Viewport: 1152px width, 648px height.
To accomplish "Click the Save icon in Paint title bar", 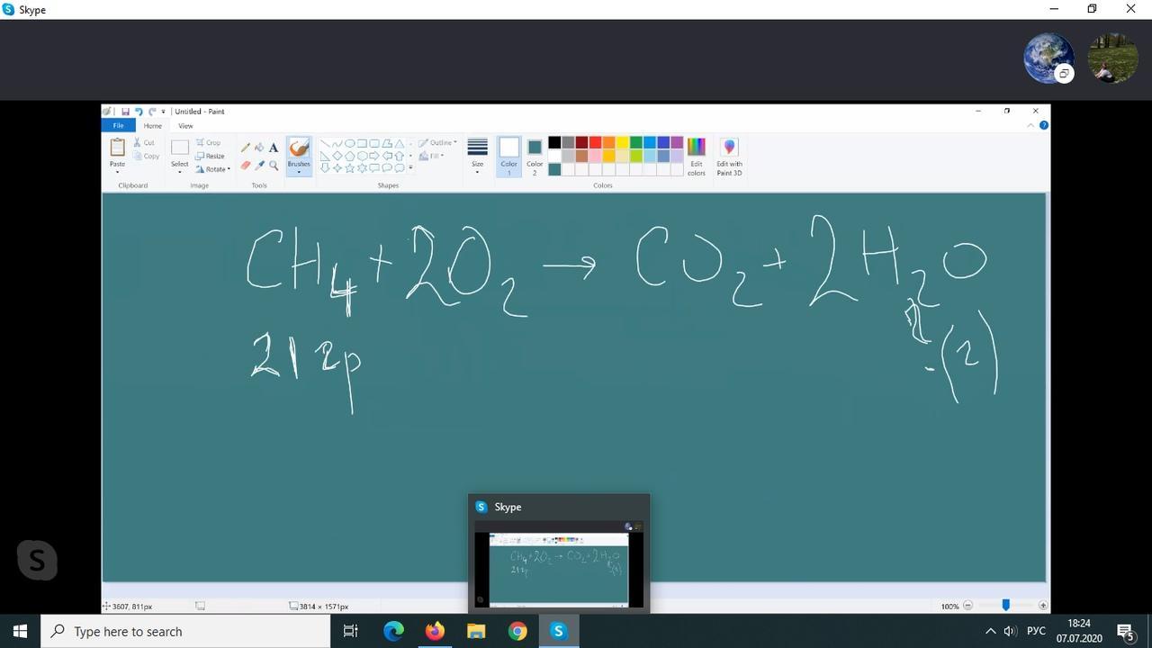I will (125, 112).
